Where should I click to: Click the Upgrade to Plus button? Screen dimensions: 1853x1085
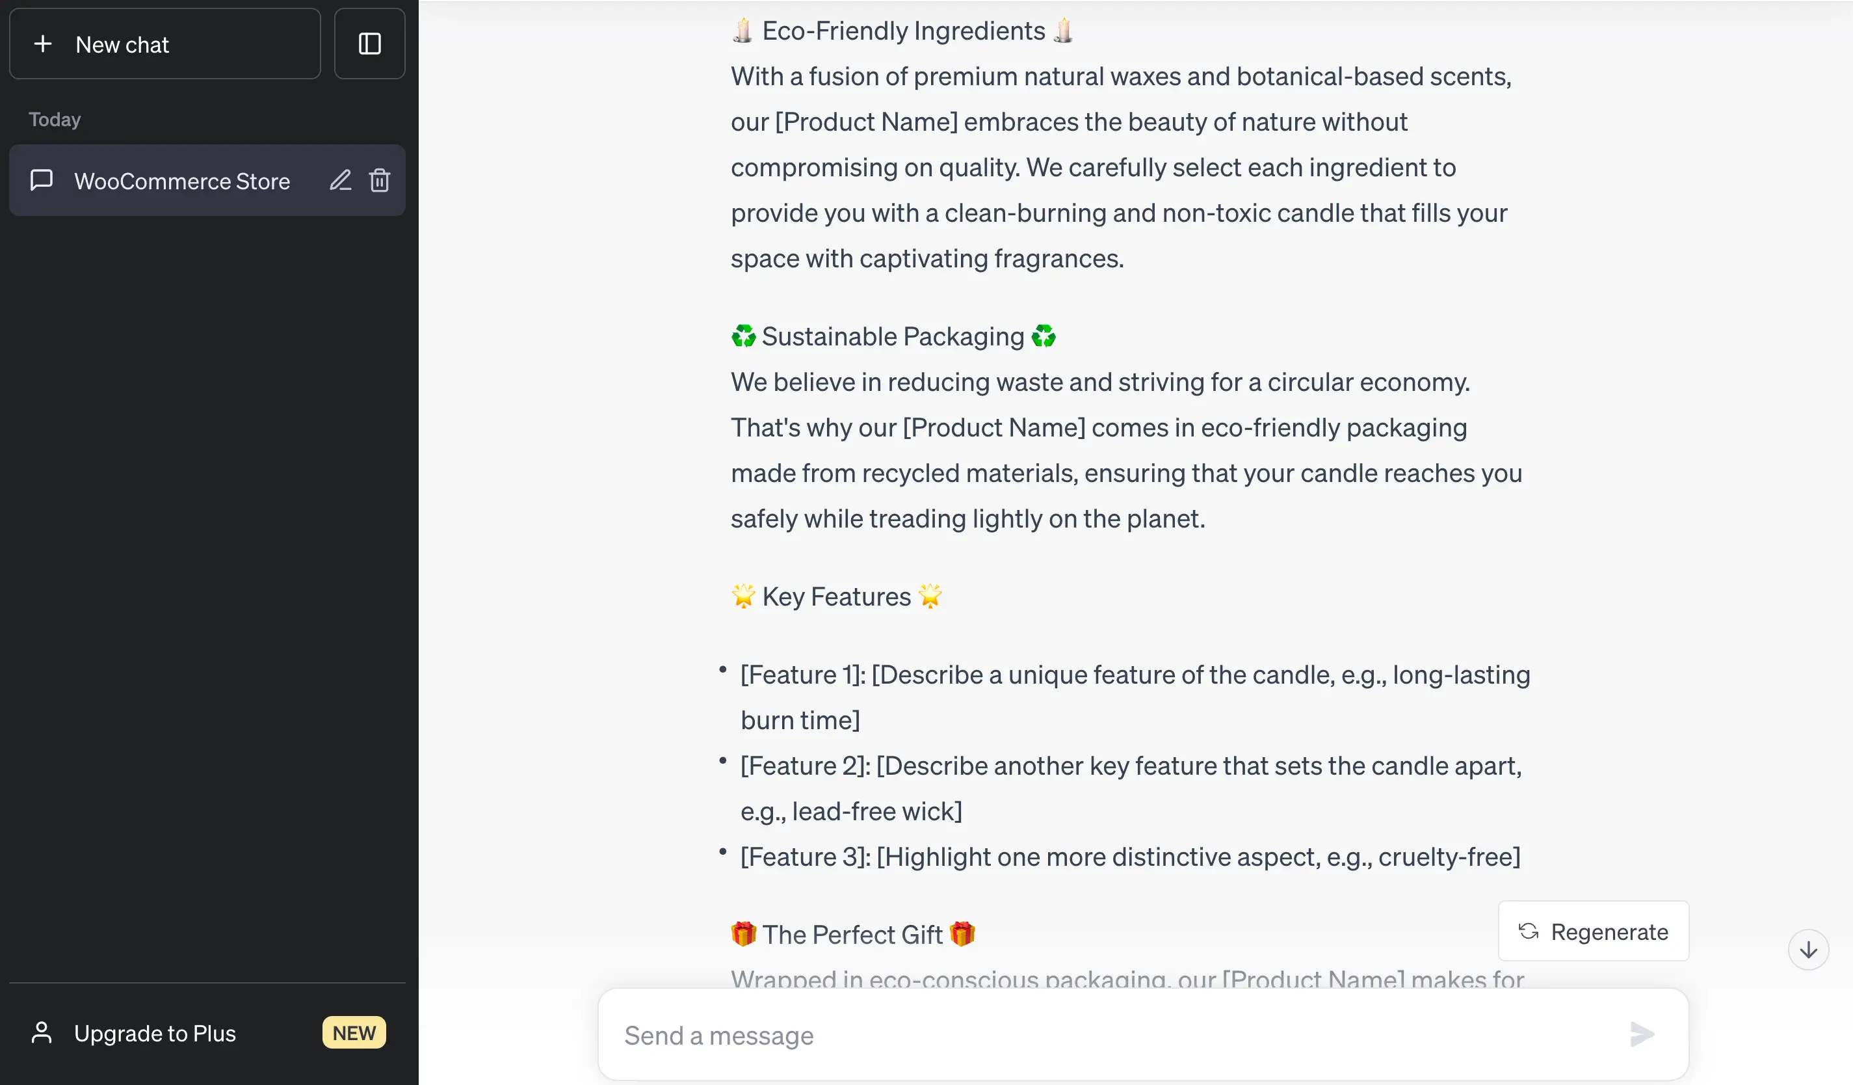point(207,1031)
